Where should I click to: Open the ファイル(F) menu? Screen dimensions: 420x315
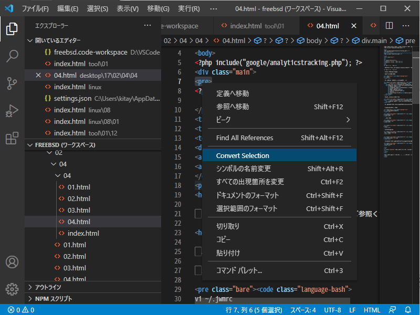35,9
